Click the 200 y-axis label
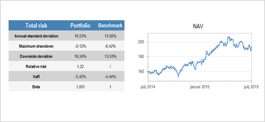The image size is (265, 122). point(141,42)
